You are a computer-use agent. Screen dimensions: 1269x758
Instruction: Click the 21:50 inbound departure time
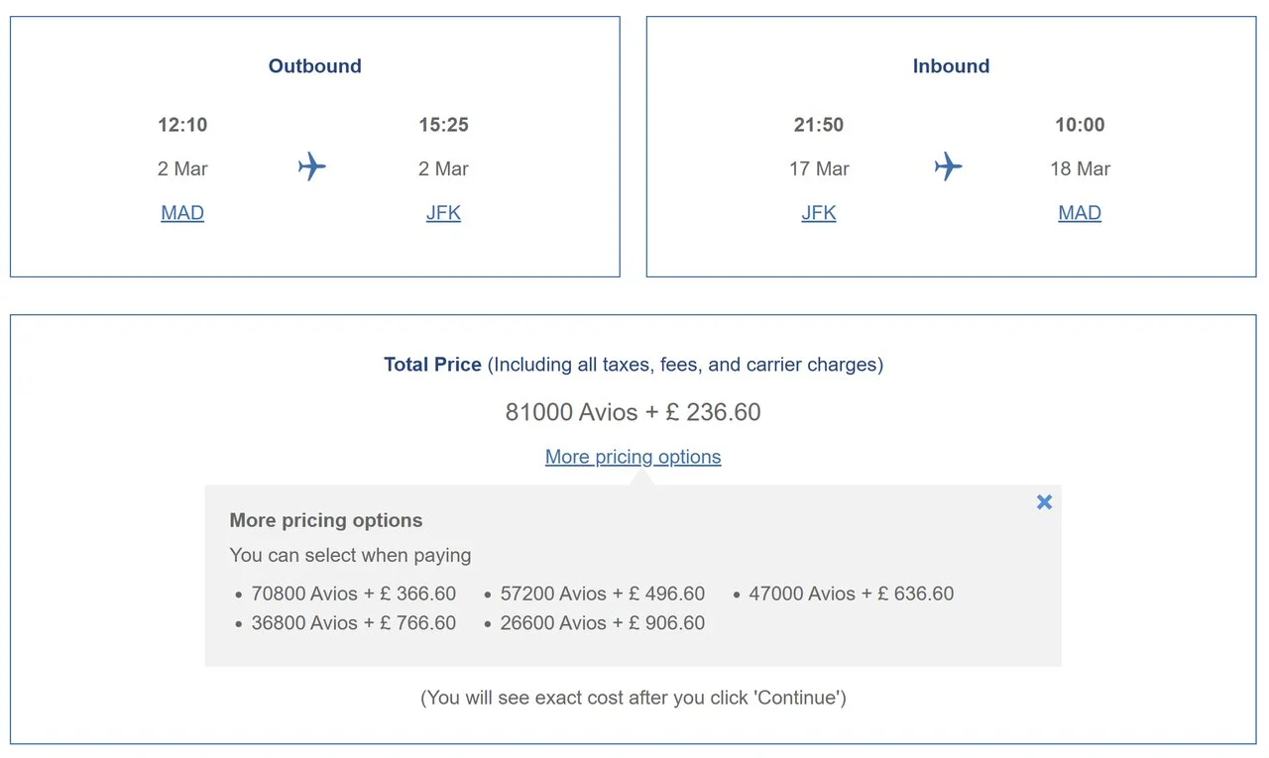[x=819, y=125]
